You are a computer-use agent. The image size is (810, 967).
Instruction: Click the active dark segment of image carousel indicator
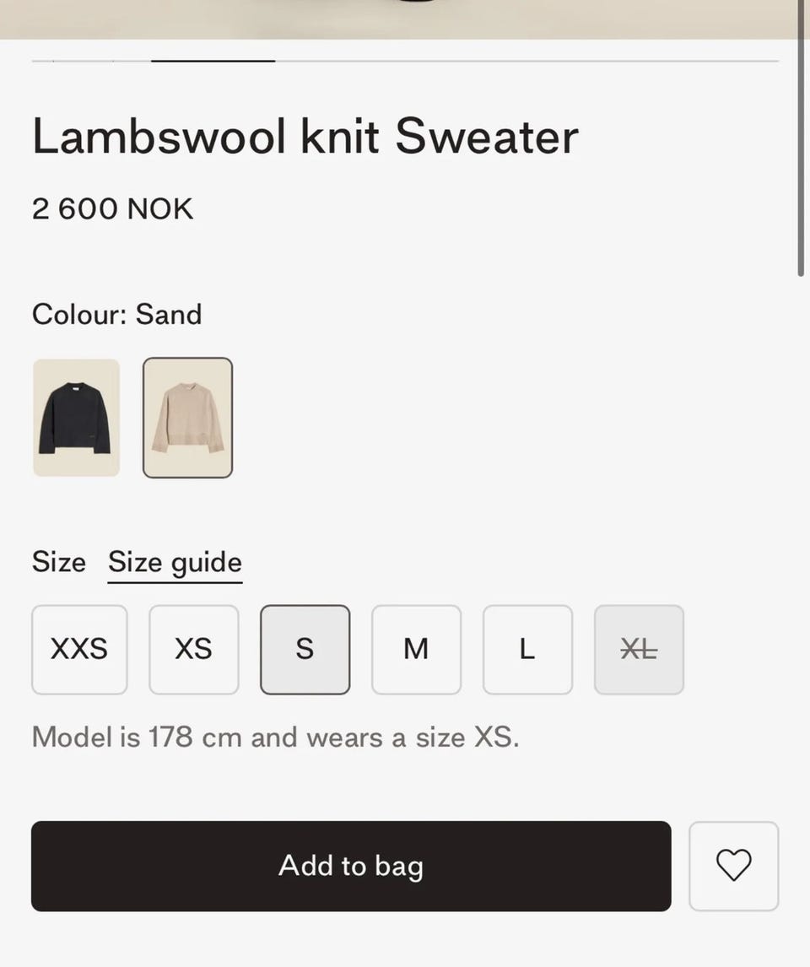click(x=213, y=61)
